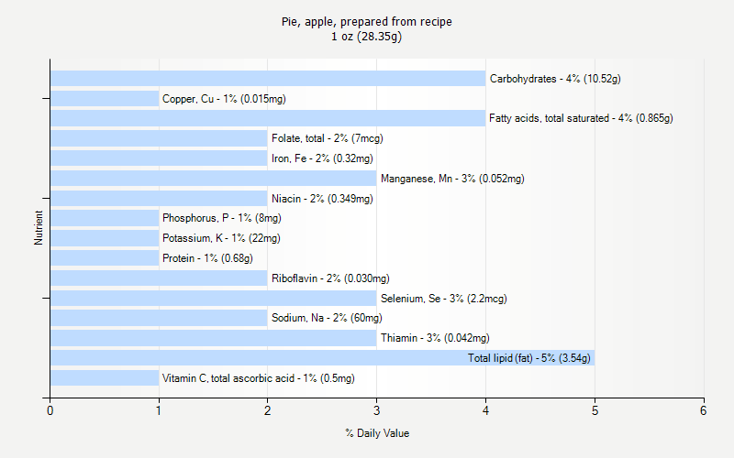Click the Potassium, K label
This screenshot has height=458, width=734.
click(x=221, y=238)
